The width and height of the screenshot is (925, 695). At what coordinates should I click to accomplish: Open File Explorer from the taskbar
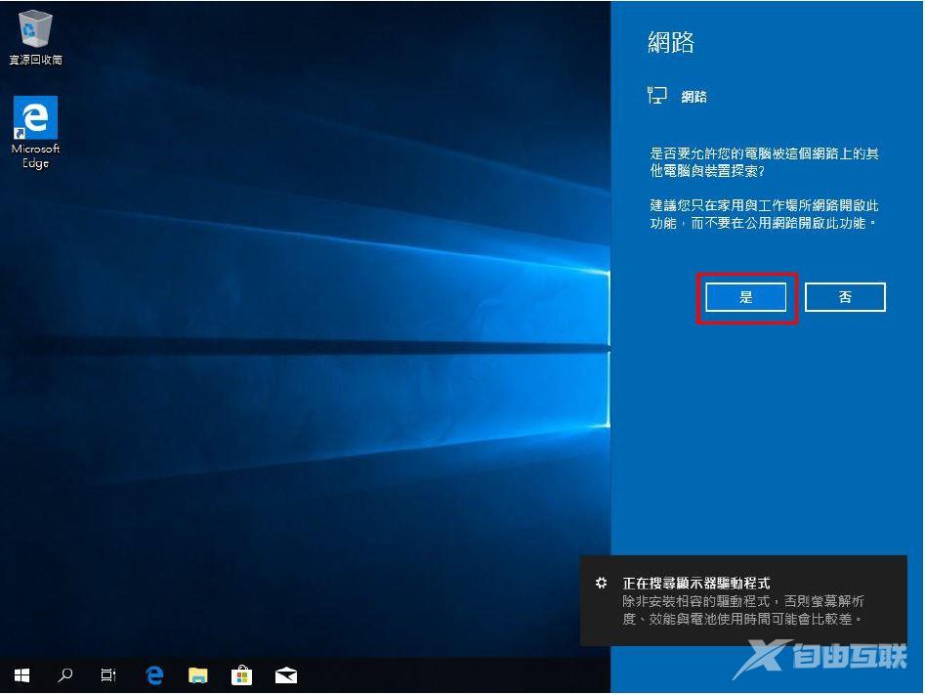point(197,674)
